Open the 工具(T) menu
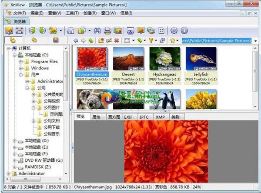 point(72,13)
